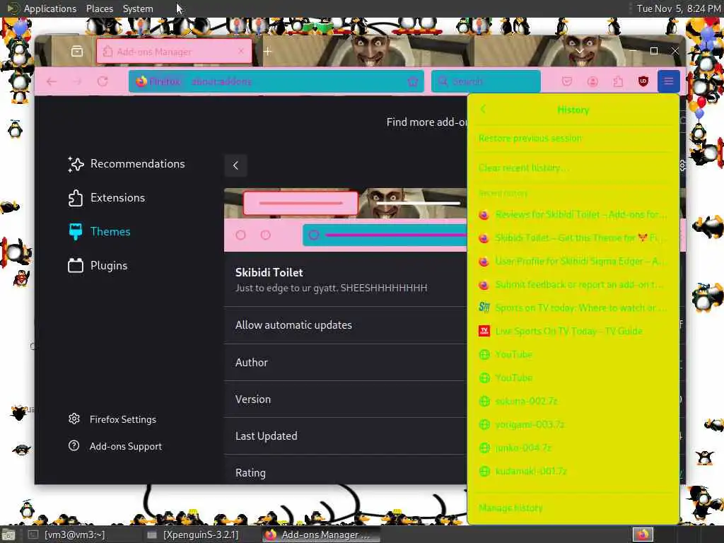
Task: Click the Search box in toolbar
Action: 486,81
